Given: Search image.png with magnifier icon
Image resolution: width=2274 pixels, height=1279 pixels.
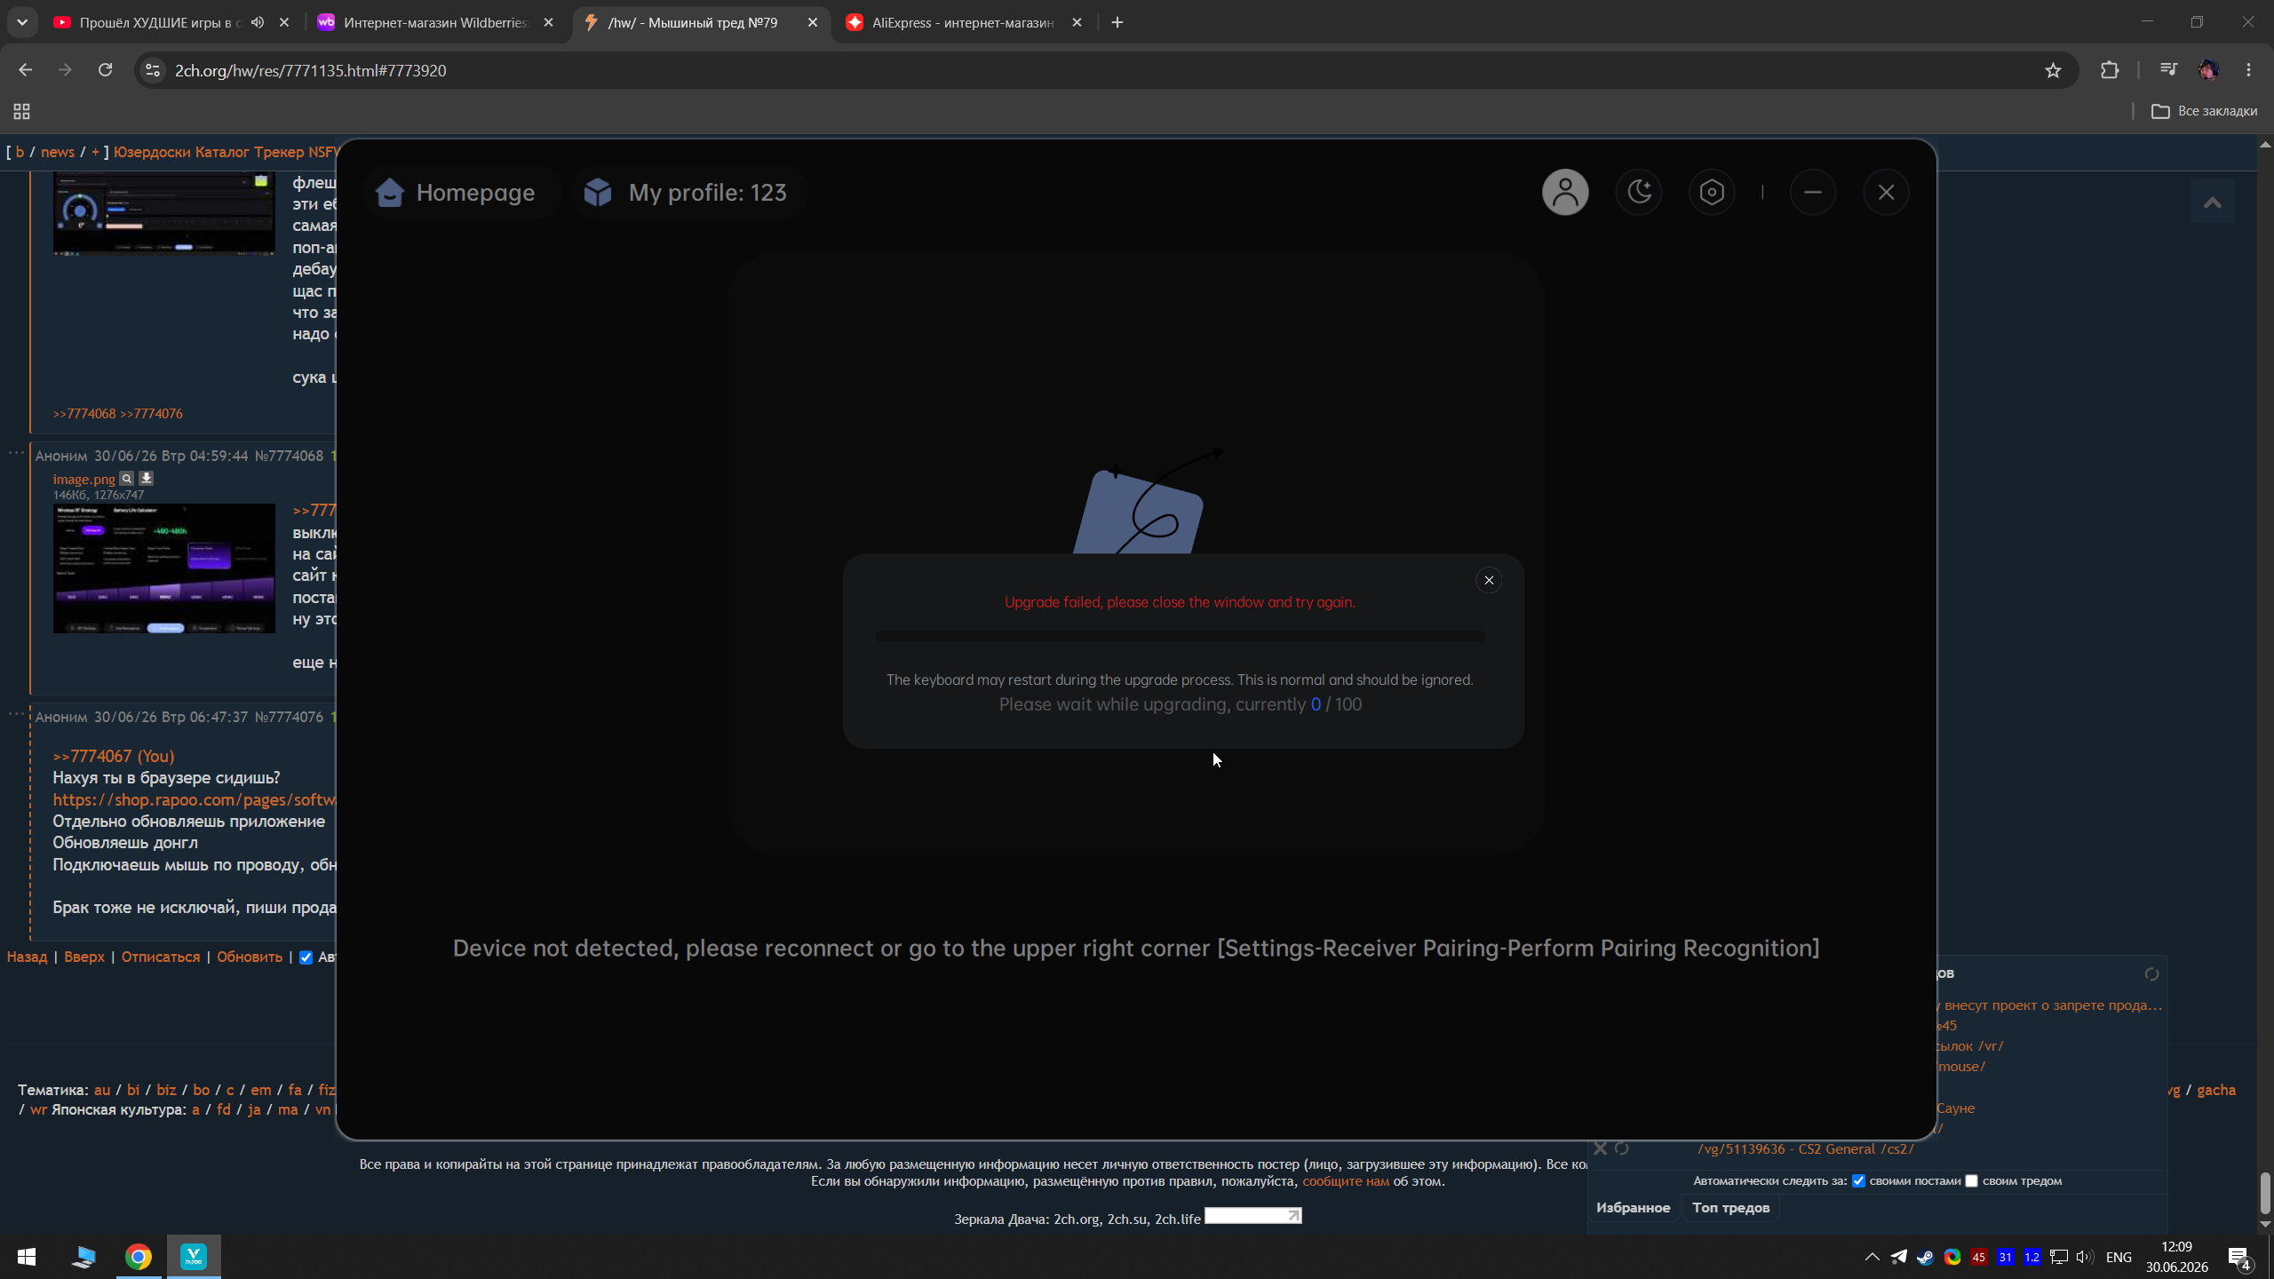Looking at the screenshot, I should point(127,479).
